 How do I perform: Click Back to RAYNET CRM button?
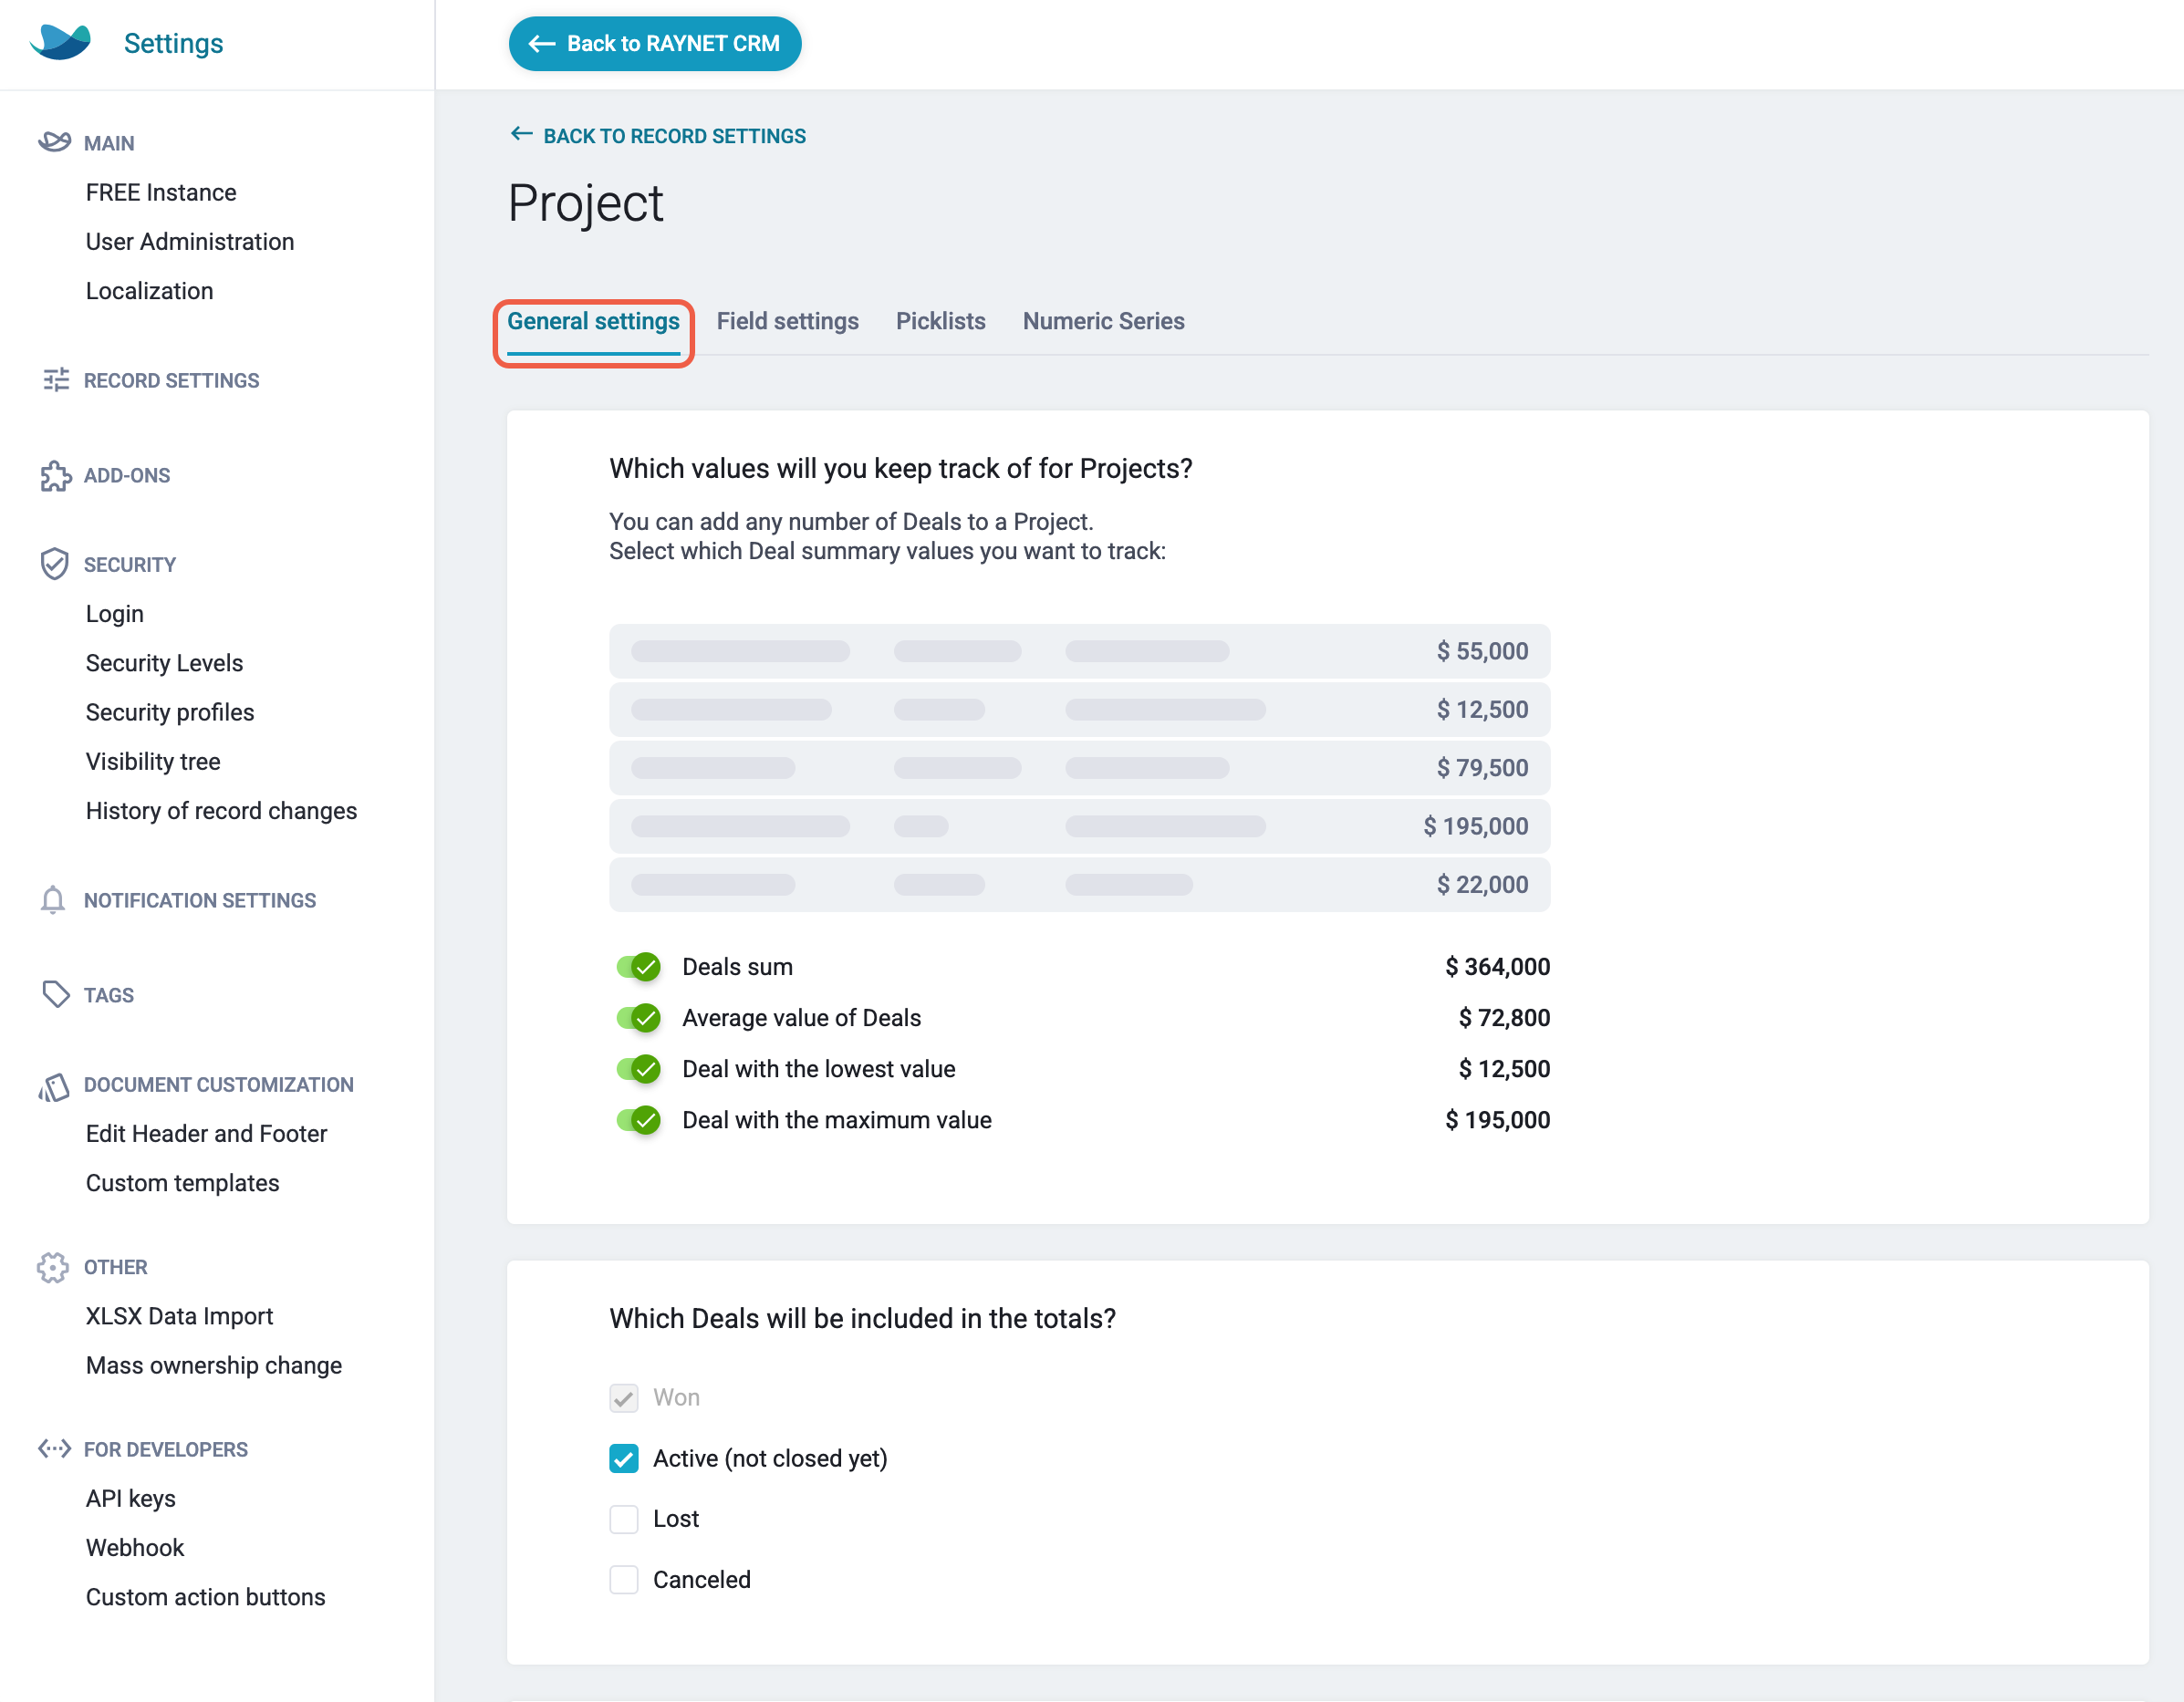coord(655,44)
